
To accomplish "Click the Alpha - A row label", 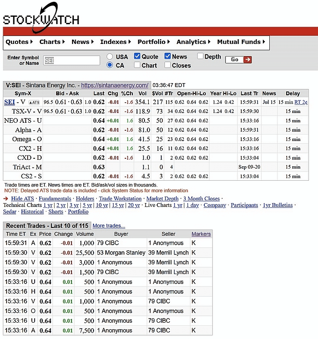I will click(29, 130).
